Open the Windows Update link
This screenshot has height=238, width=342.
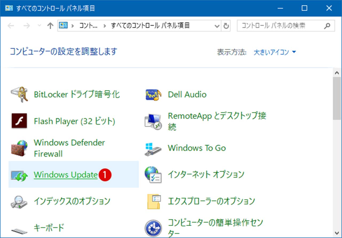click(66, 175)
